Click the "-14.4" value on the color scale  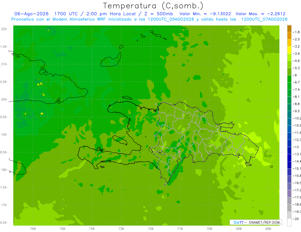(x=297, y=161)
